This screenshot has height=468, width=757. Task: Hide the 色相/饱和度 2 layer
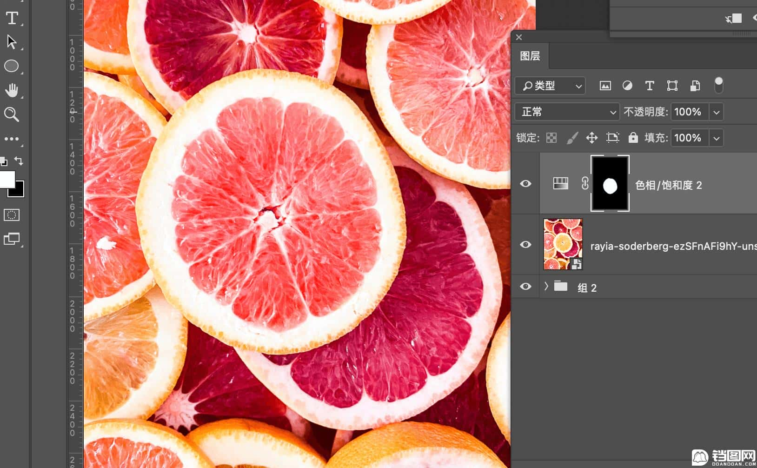[525, 183]
